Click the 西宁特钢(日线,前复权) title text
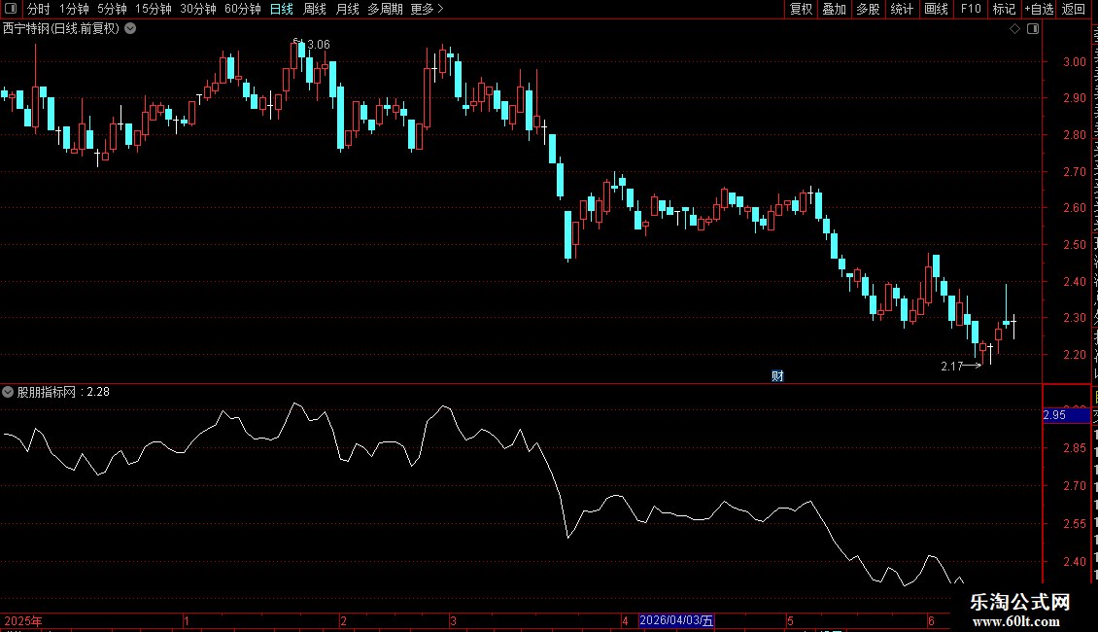Image resolution: width=1098 pixels, height=632 pixels. 61,29
